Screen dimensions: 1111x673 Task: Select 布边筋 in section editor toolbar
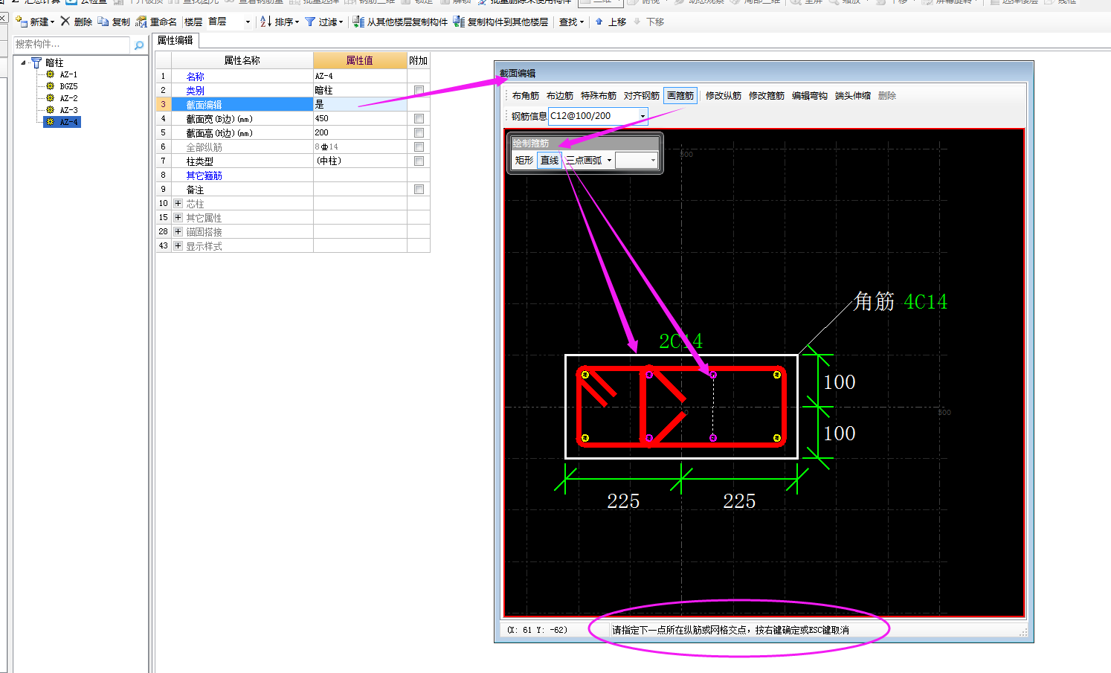[560, 95]
